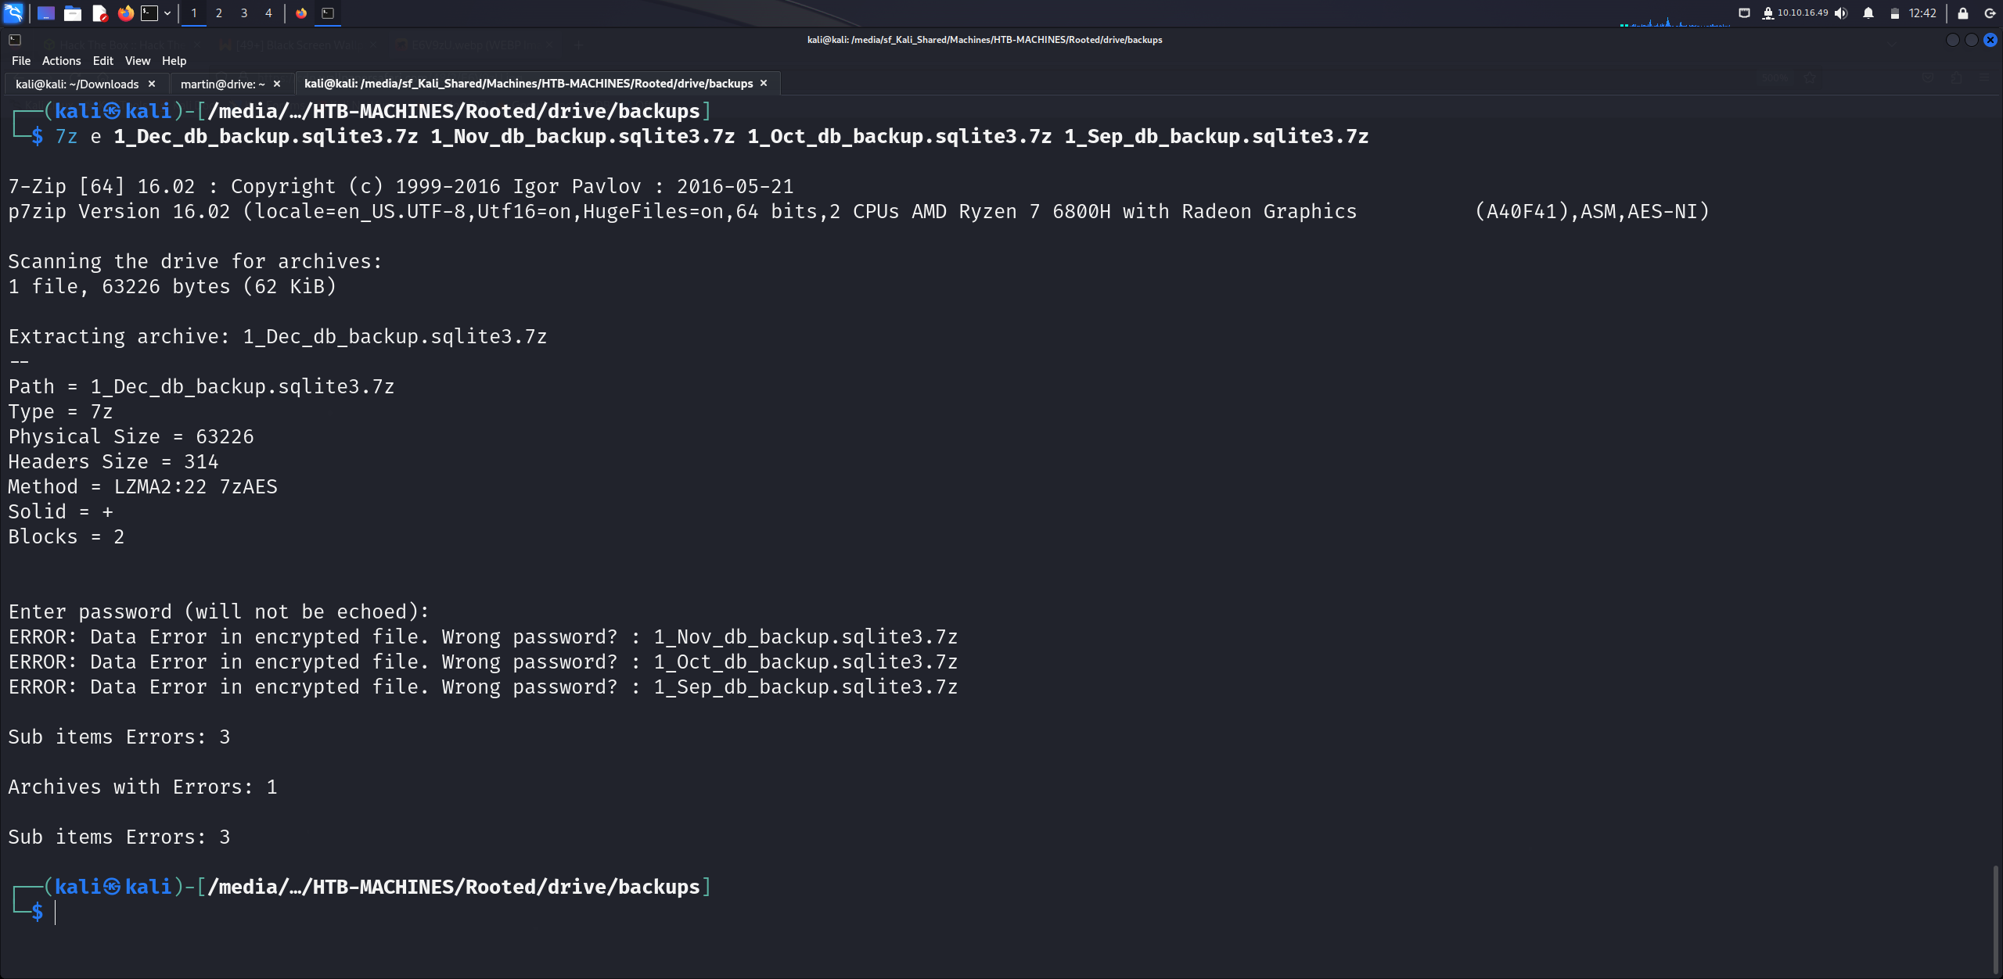Click '1_Nov_db_backup.sqlite3.7z' in the command
The width and height of the screenshot is (2003, 979).
[583, 137]
